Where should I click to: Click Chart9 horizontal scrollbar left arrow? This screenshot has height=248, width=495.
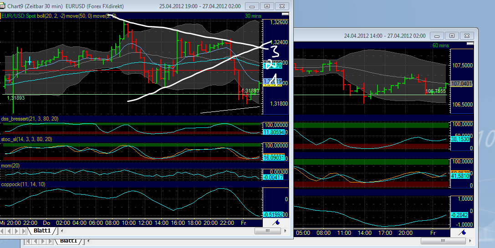(x=62, y=231)
